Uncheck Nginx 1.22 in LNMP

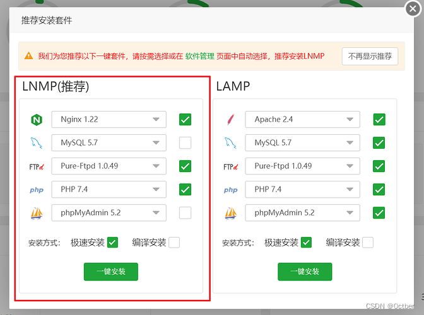point(185,119)
